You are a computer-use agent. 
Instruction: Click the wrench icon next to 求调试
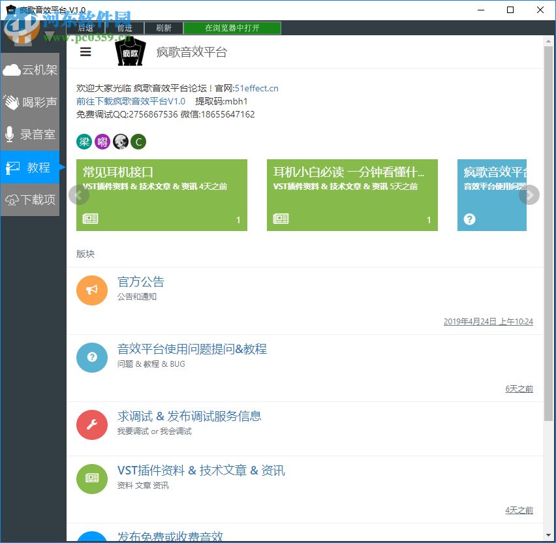point(92,425)
